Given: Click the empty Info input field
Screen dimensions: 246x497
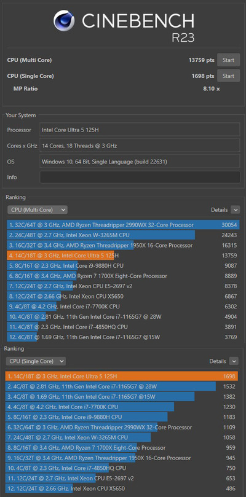Looking at the screenshot, I should click(140, 177).
